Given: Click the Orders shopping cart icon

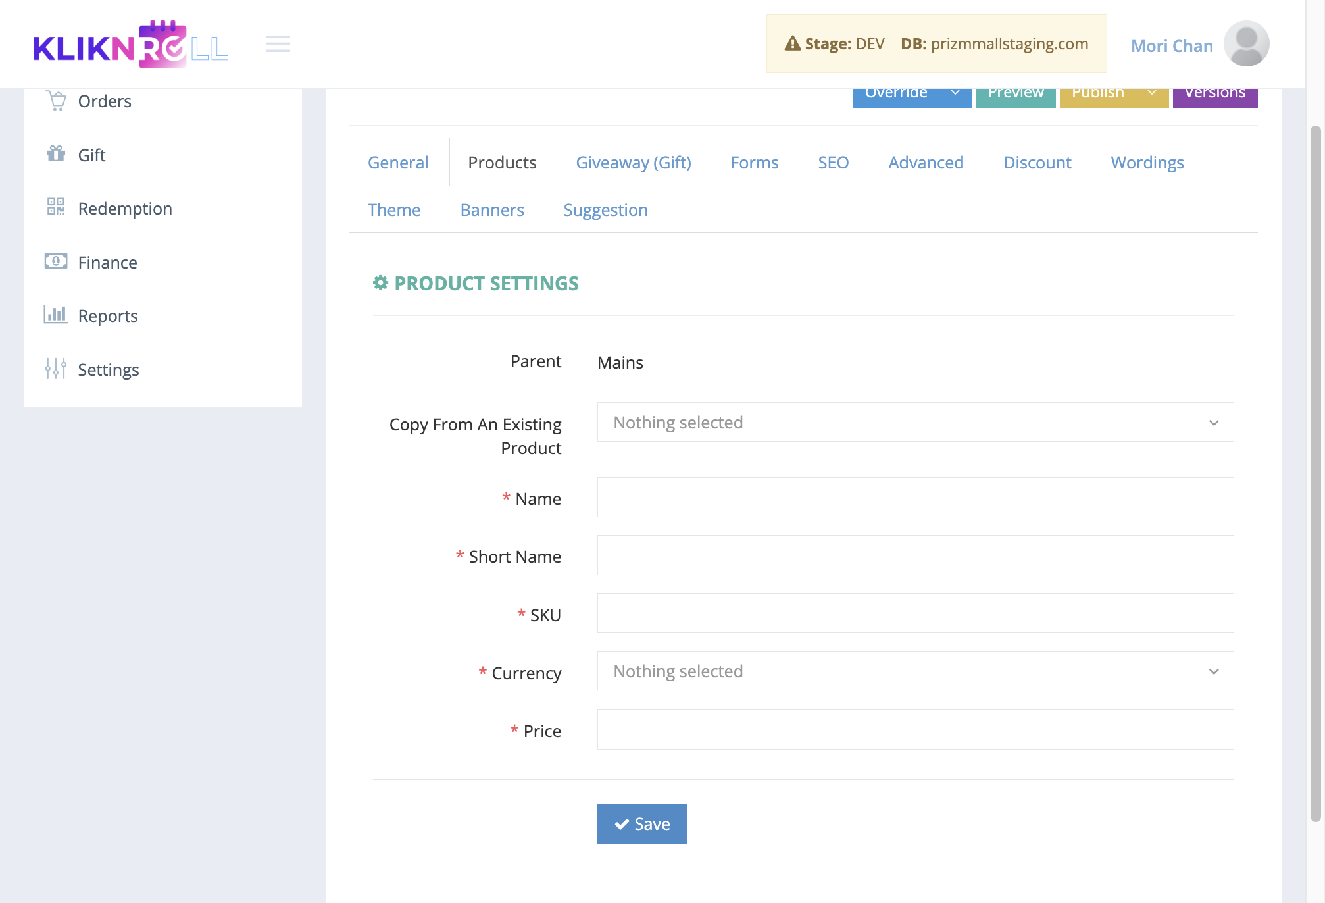Looking at the screenshot, I should (x=57, y=101).
